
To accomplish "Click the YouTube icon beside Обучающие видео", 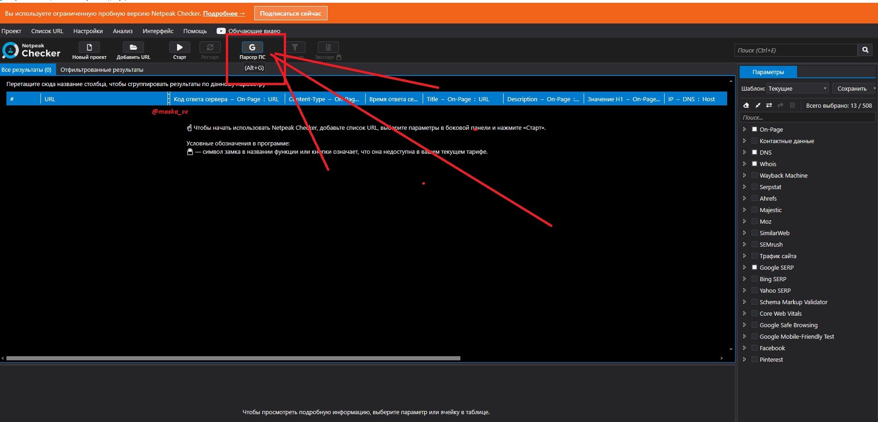I will click(x=221, y=31).
